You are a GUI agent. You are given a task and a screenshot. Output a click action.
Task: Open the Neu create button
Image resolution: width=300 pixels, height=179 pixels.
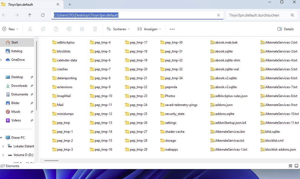point(10,29)
